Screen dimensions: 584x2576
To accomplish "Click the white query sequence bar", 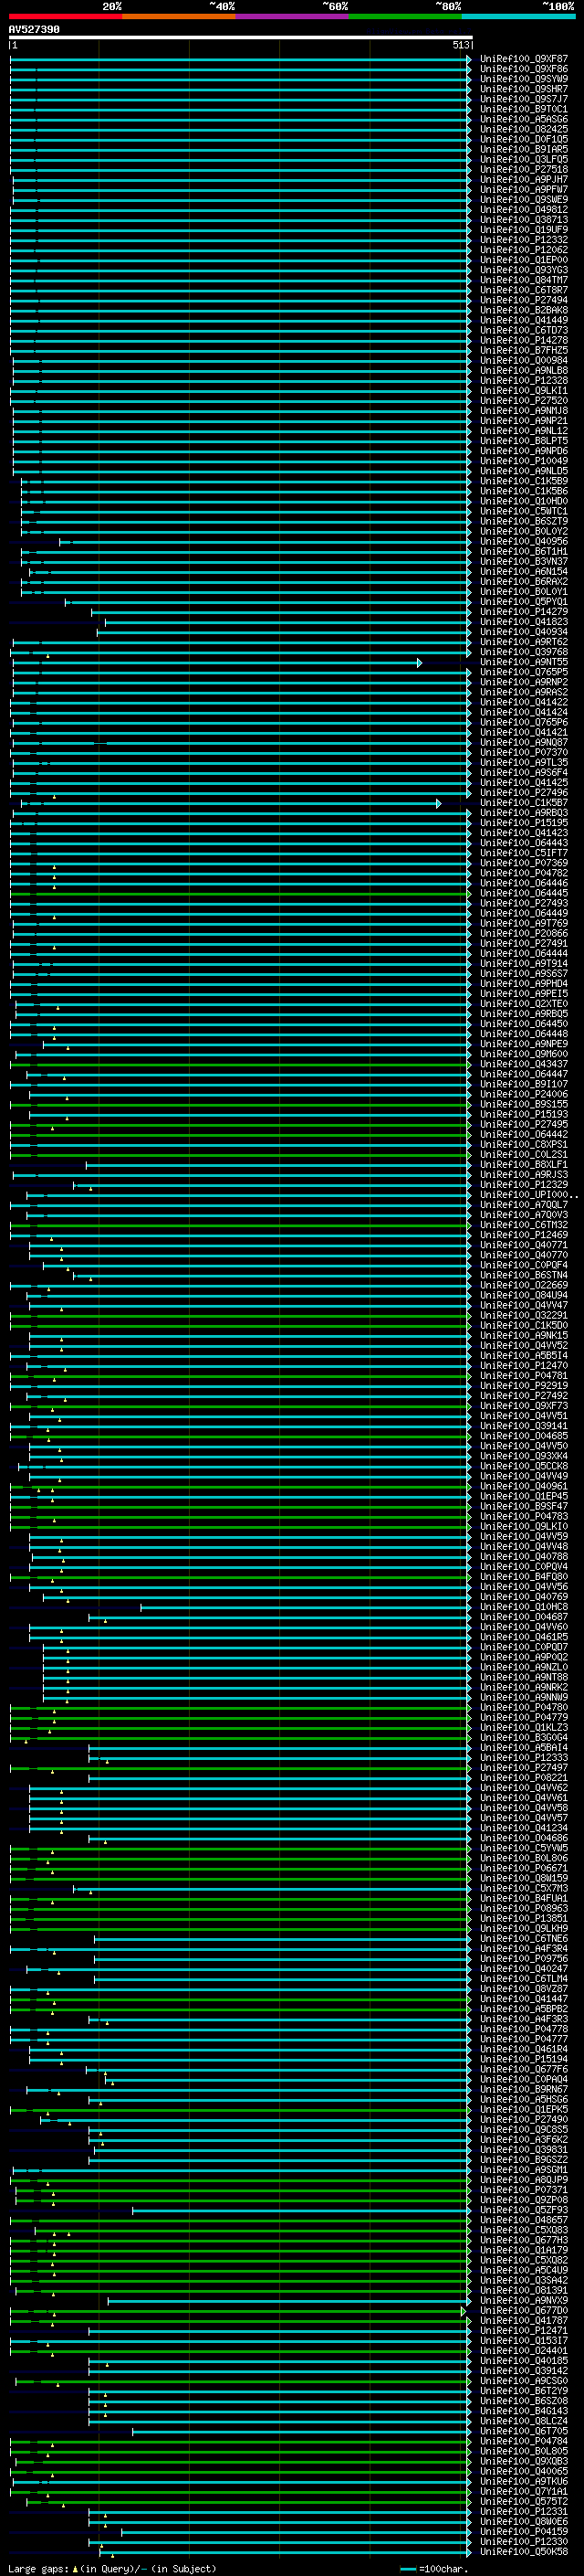I will click(x=241, y=37).
